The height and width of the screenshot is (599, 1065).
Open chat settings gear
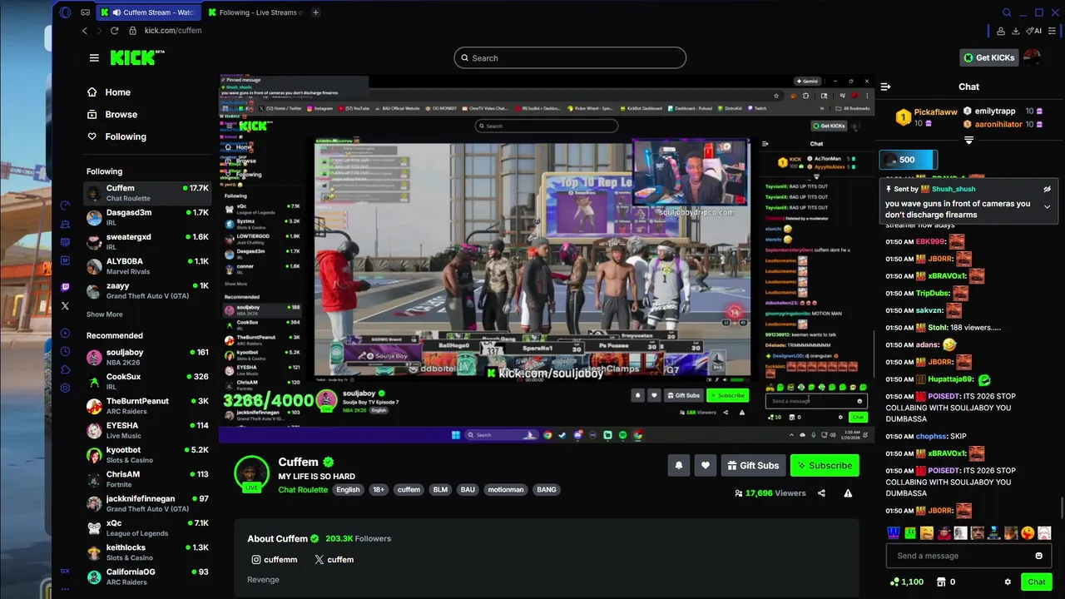pyautogui.click(x=1008, y=582)
